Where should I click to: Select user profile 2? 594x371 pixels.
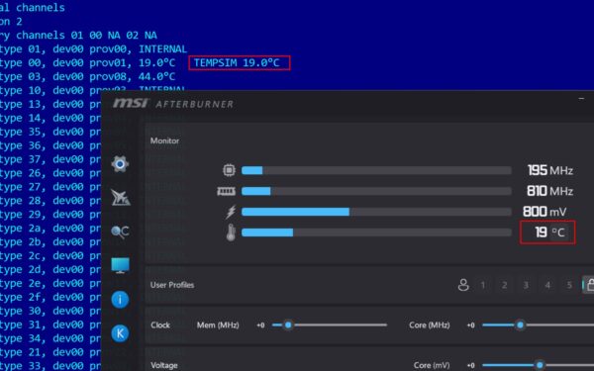click(x=504, y=285)
